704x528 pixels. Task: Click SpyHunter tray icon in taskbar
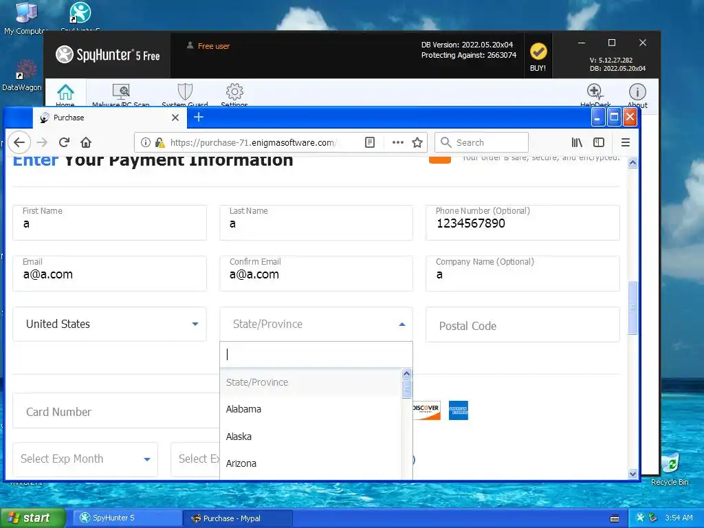coord(641,518)
